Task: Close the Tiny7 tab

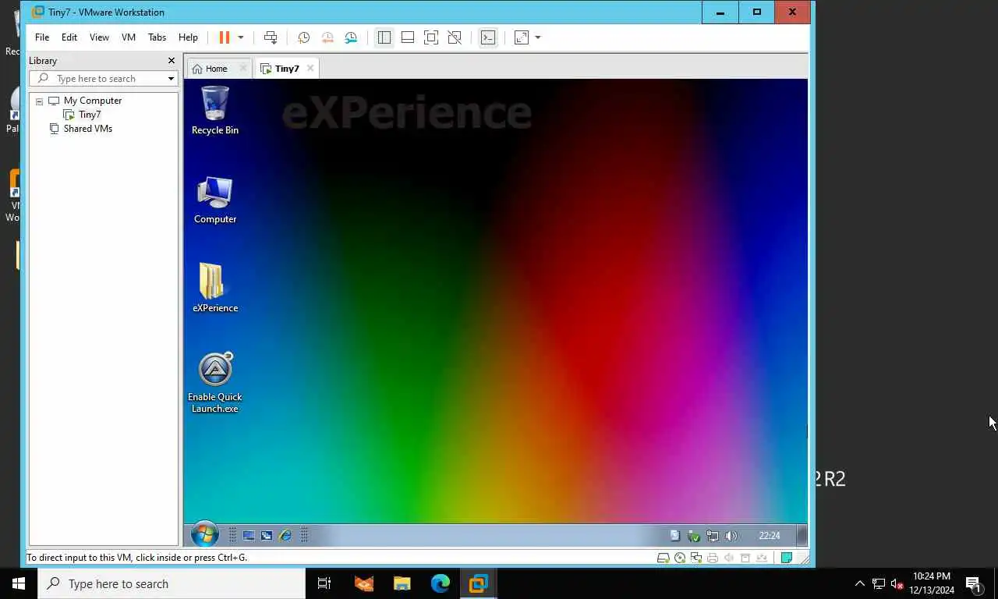Action: [310, 69]
